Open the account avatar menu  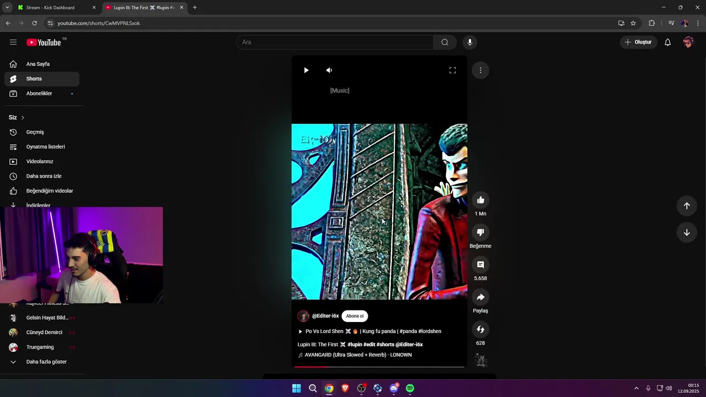pos(688,42)
